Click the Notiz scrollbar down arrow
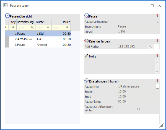The height and width of the screenshot is (130, 166). point(157,71)
